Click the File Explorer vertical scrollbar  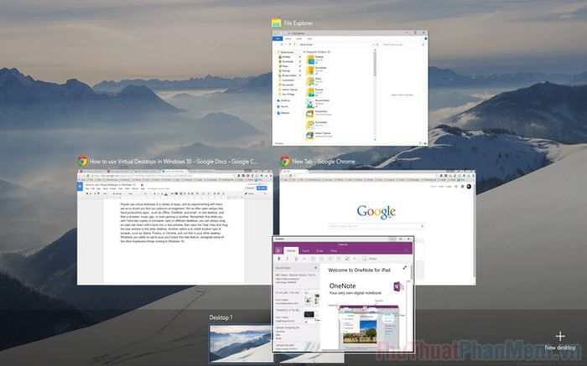pos(375,63)
